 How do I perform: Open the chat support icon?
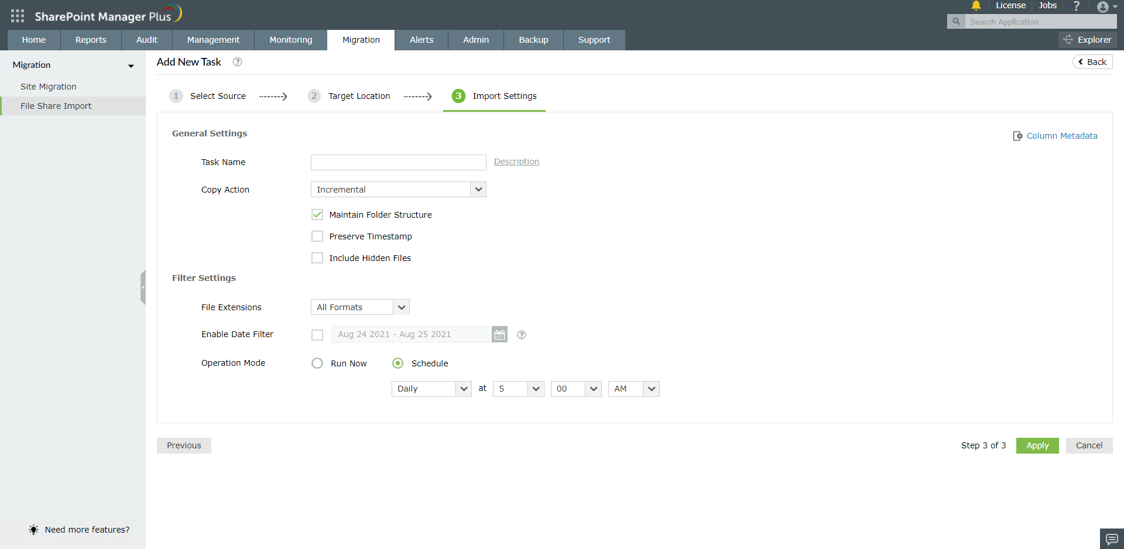[x=1112, y=538]
